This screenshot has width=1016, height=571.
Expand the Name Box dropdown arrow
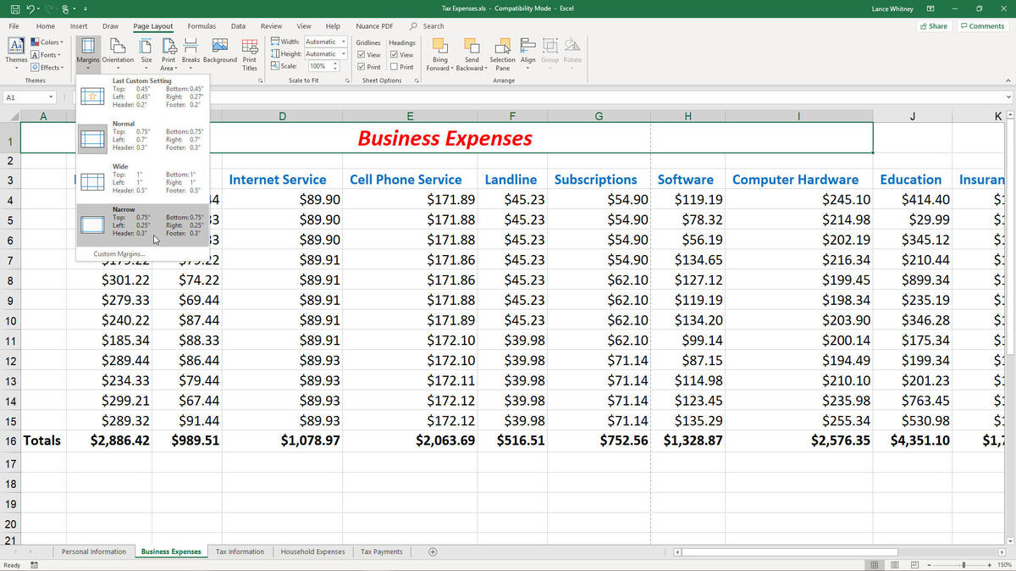click(x=52, y=97)
